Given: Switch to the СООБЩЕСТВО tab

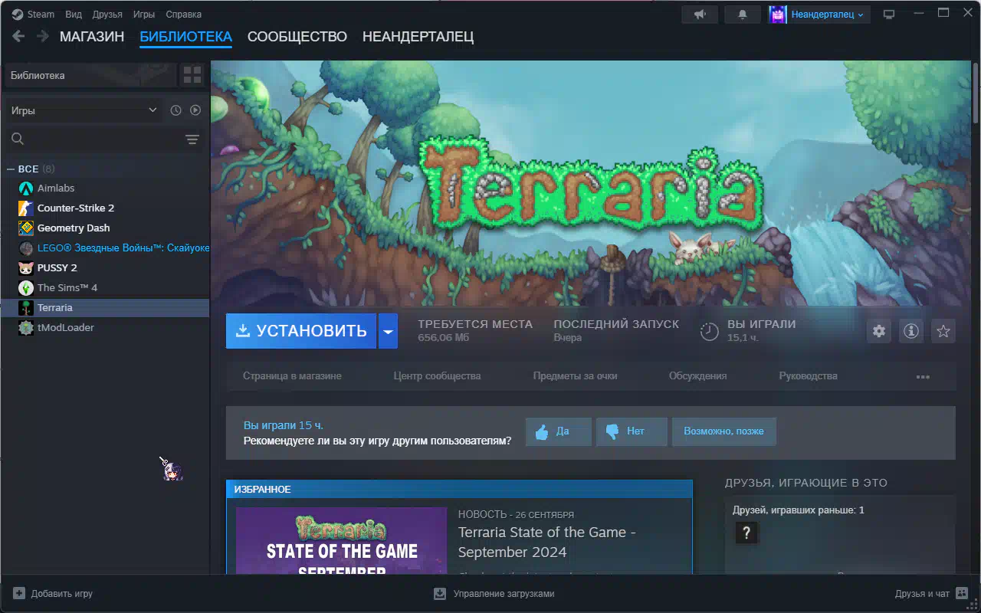Looking at the screenshot, I should pos(297,37).
